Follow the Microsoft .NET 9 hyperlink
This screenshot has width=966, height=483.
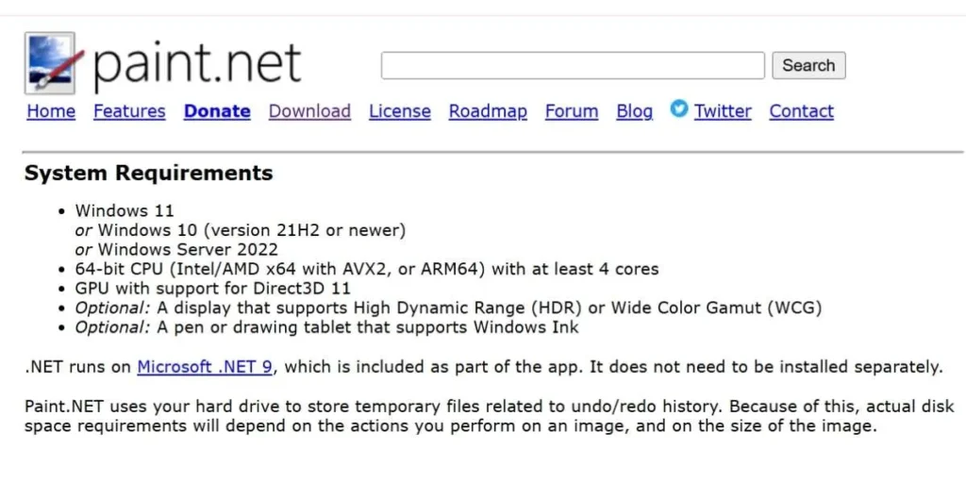coord(206,367)
